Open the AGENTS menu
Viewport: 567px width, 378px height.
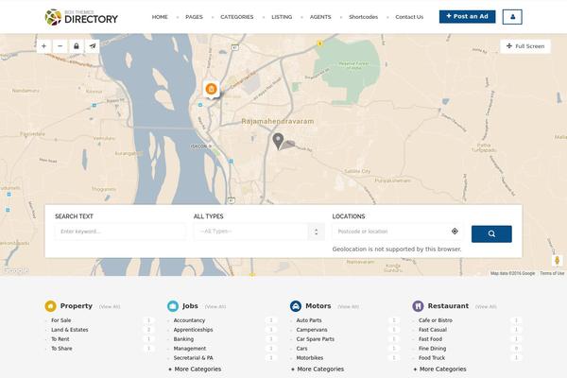coord(320,17)
